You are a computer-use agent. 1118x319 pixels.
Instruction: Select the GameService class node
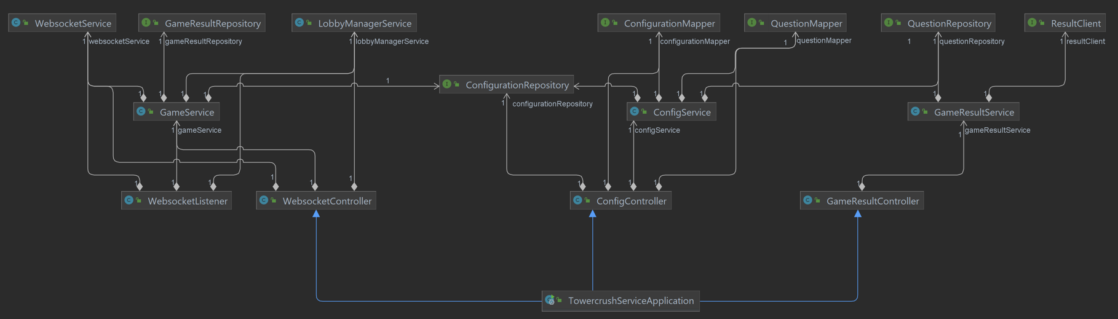point(176,112)
